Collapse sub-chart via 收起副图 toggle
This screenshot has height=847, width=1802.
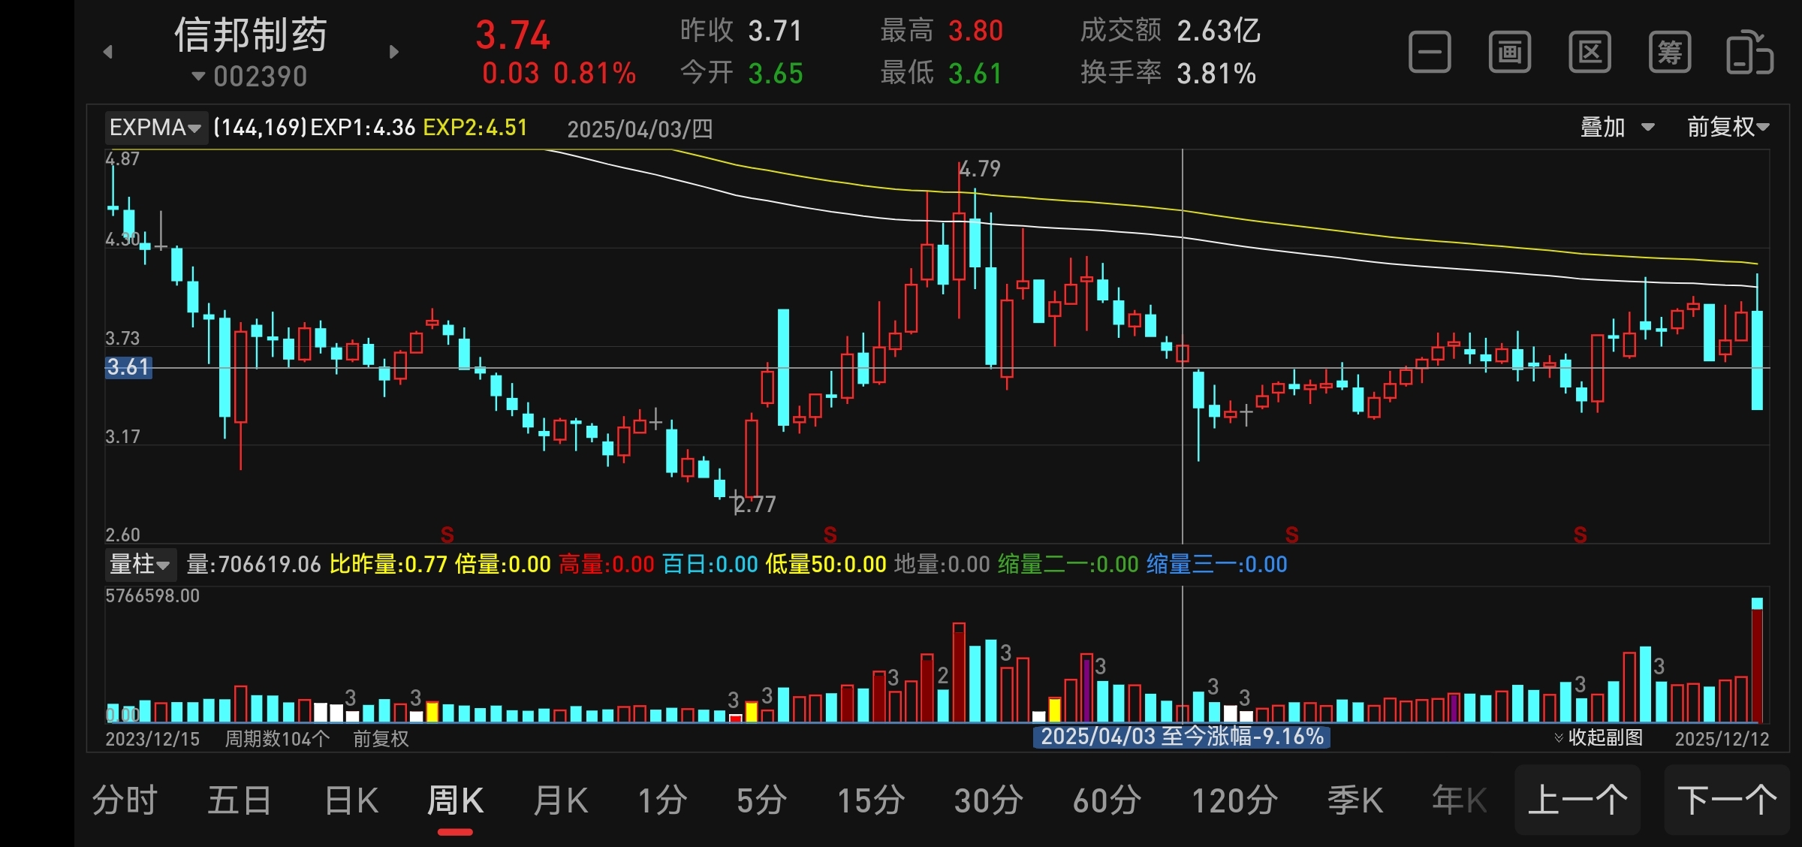[1598, 737]
